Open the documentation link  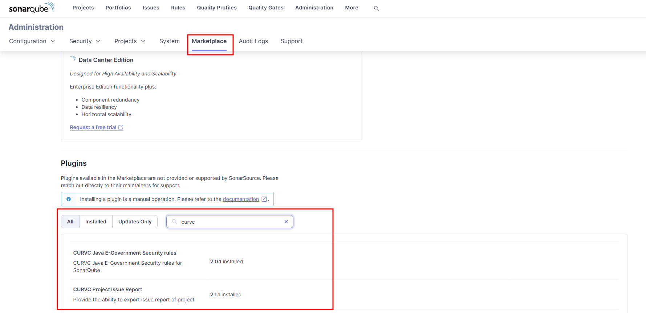pyautogui.click(x=241, y=199)
